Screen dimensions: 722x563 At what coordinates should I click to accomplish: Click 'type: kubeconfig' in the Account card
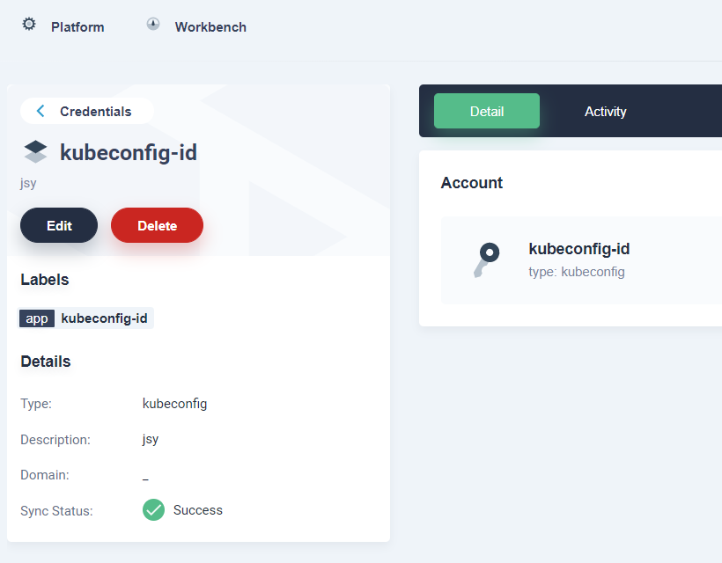[x=577, y=272]
